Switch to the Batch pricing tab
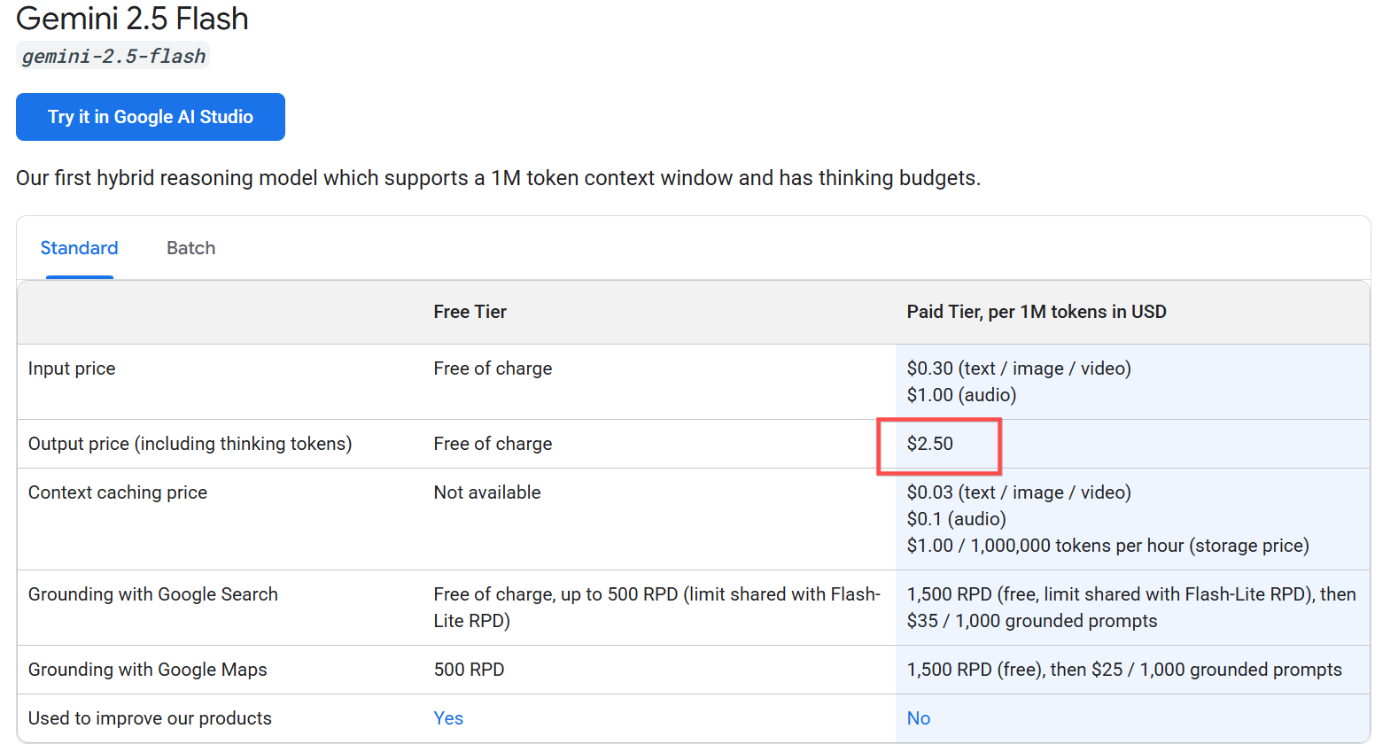The image size is (1398, 752). (x=190, y=248)
